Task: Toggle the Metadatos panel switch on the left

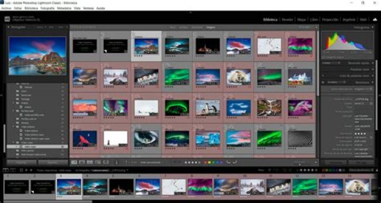Action: click(x=323, y=82)
